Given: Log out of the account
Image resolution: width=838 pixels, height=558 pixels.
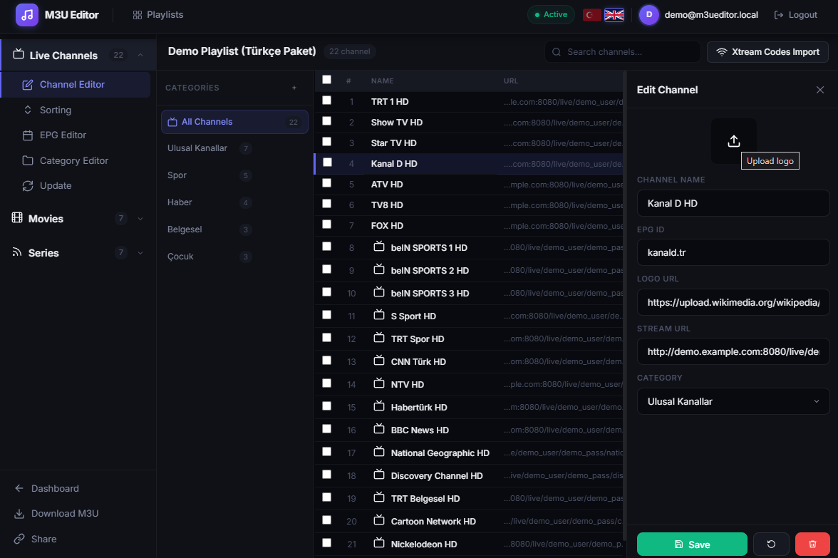Looking at the screenshot, I should (x=796, y=15).
